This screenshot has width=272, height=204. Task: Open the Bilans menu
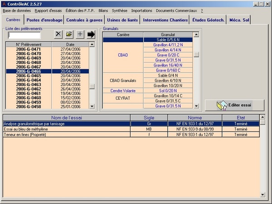pos(104,10)
